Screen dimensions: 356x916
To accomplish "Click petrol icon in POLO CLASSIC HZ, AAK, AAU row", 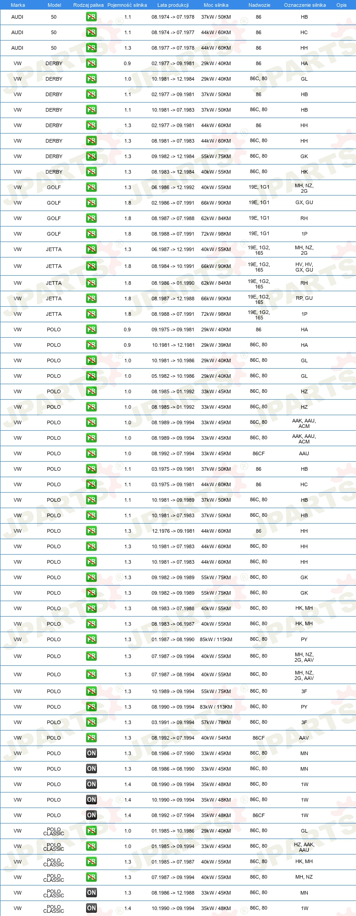I will [x=91, y=846].
